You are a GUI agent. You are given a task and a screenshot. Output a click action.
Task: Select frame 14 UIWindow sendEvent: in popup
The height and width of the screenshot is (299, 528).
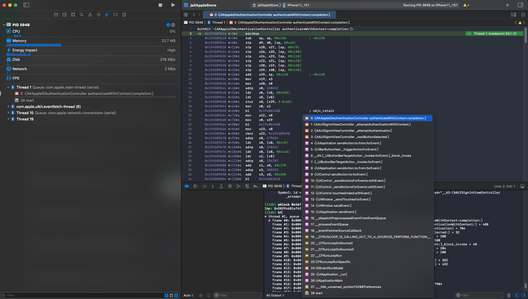click(368, 206)
